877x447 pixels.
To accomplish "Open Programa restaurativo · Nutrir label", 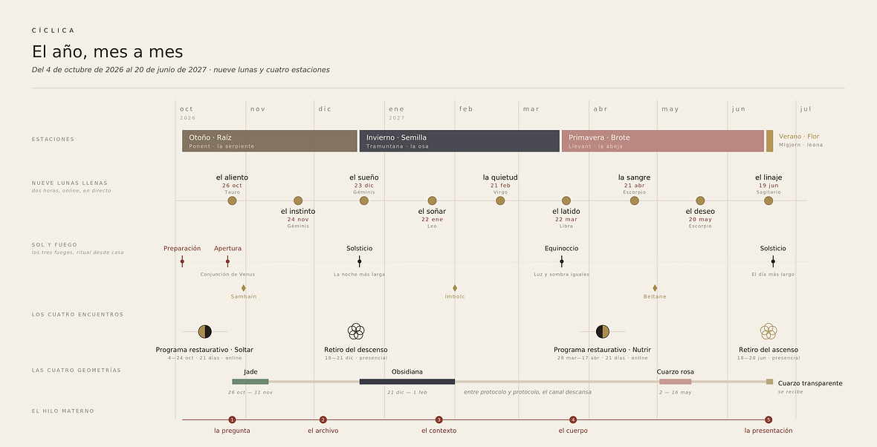I will click(x=602, y=350).
